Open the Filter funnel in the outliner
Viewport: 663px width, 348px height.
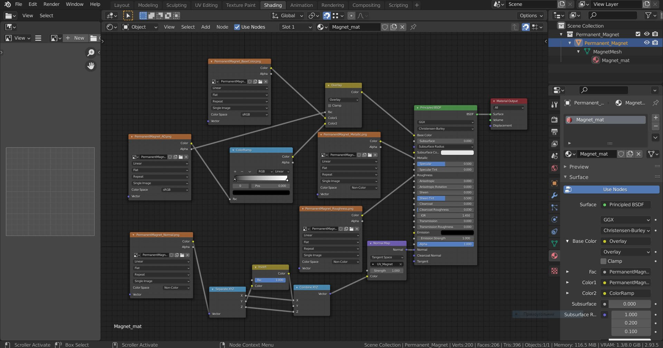(x=648, y=15)
